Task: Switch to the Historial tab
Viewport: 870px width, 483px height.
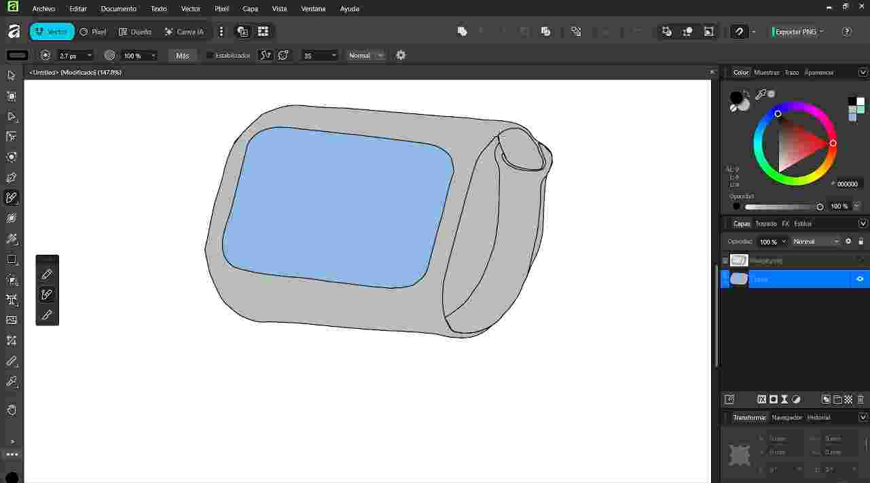Action: tap(818, 417)
